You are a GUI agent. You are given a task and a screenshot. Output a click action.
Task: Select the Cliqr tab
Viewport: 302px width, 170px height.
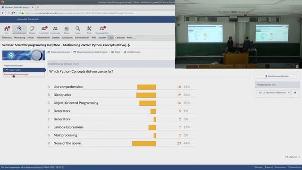click(x=110, y=38)
